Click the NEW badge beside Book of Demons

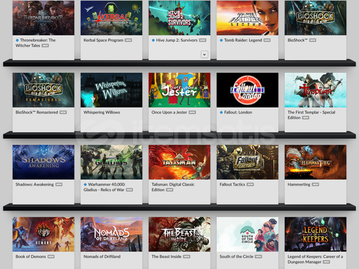tap(51, 256)
